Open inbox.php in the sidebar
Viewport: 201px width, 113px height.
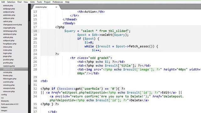[8, 47]
